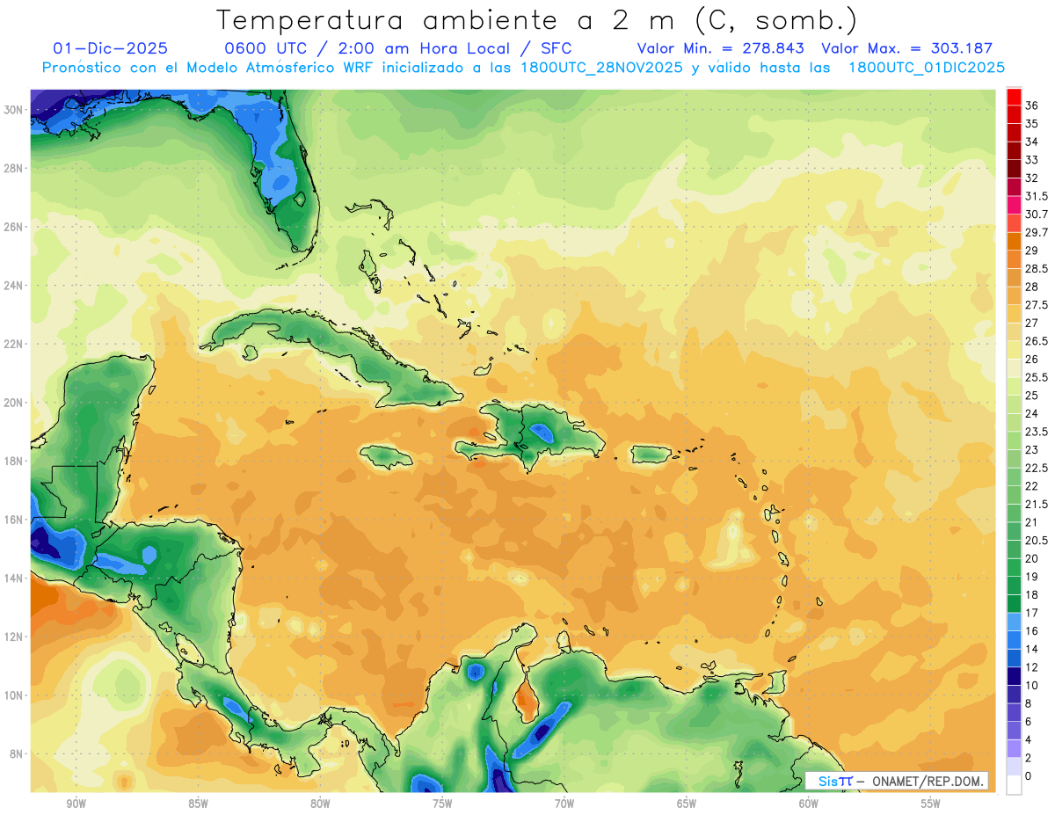Select the 'Valor Max. = 303.187' readout

(906, 48)
